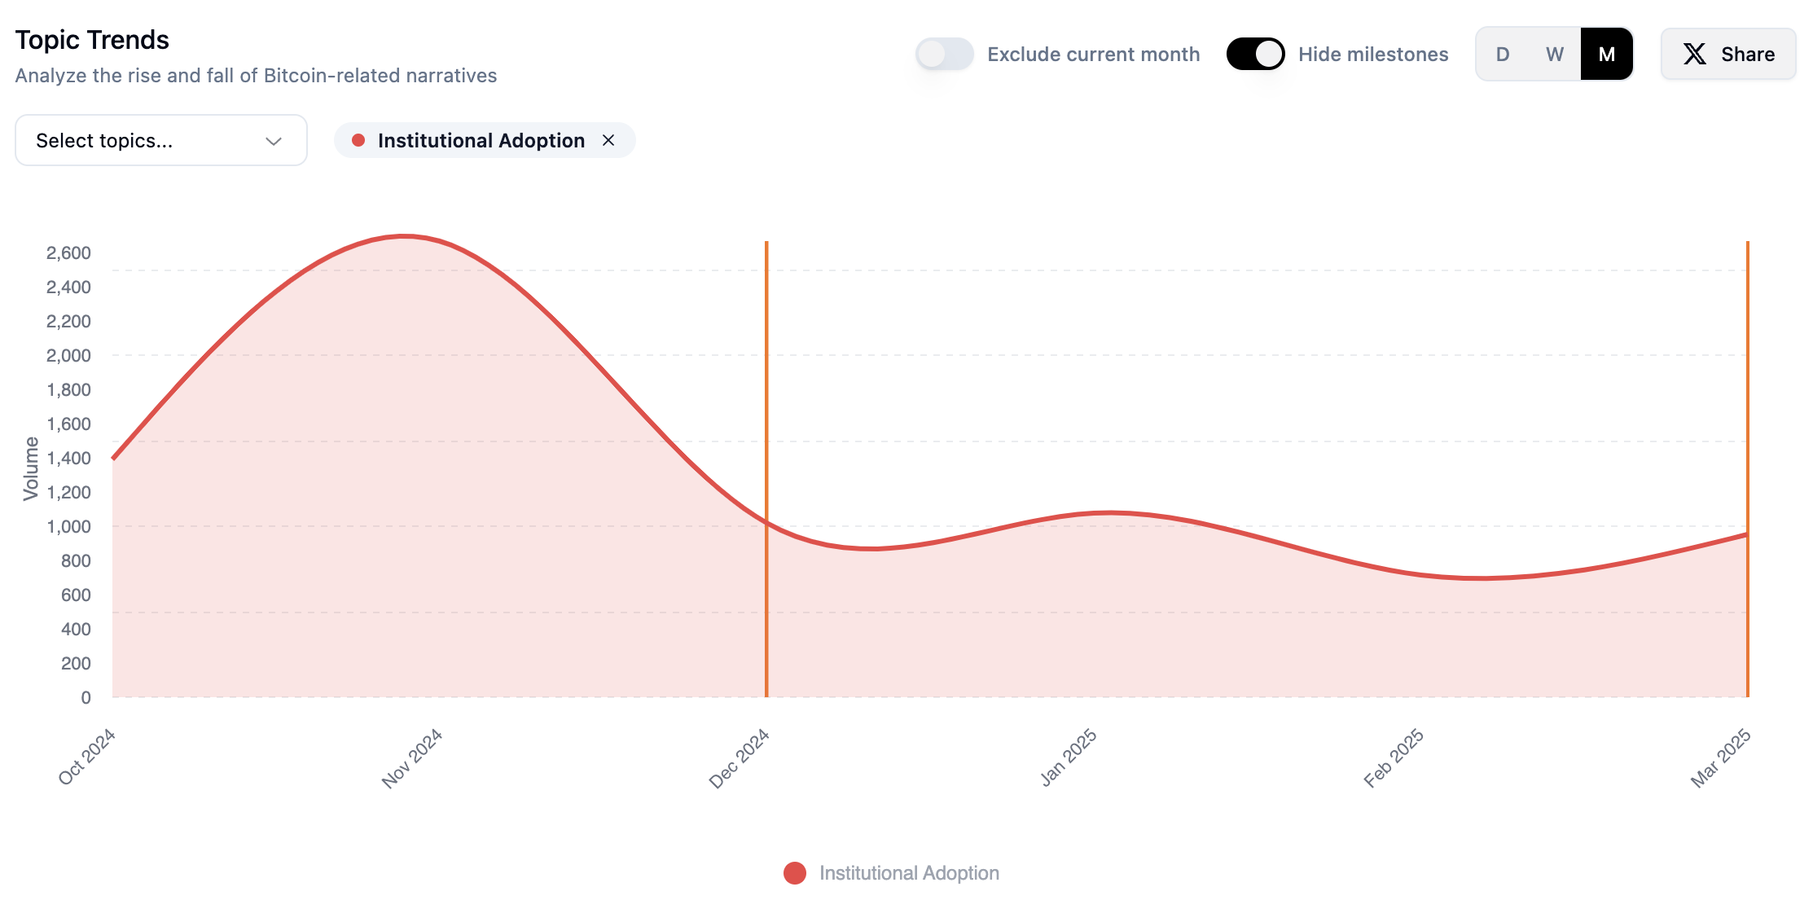Click the Nov 2024 axis label
This screenshot has width=1813, height=922.
tap(412, 757)
